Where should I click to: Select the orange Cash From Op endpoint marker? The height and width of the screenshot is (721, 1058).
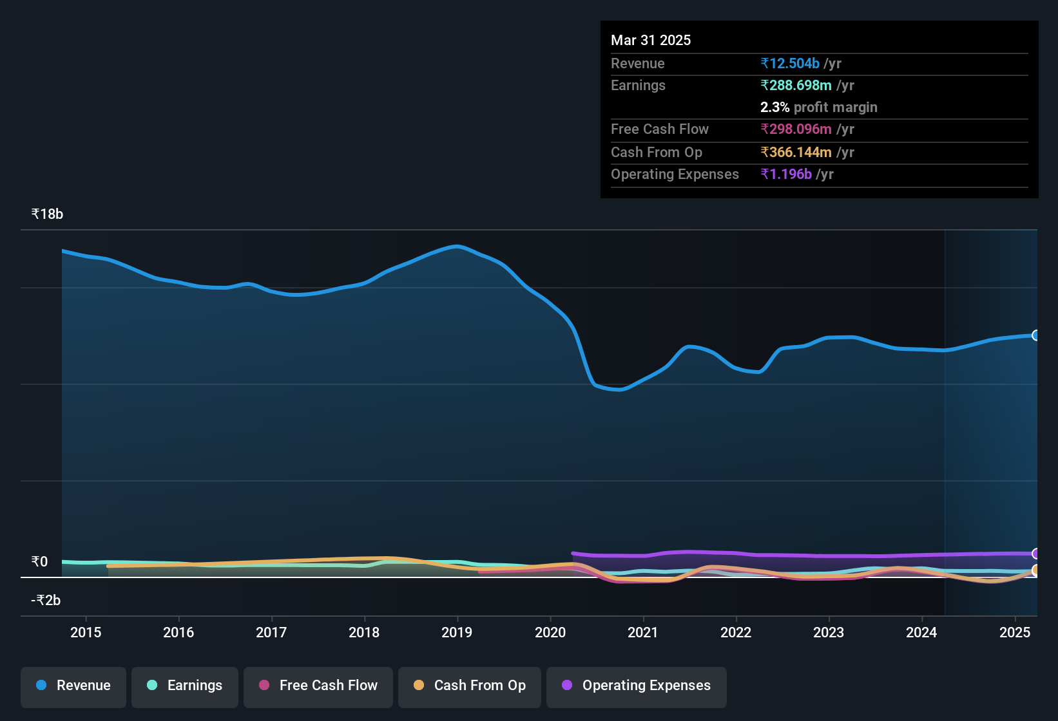coord(1035,570)
